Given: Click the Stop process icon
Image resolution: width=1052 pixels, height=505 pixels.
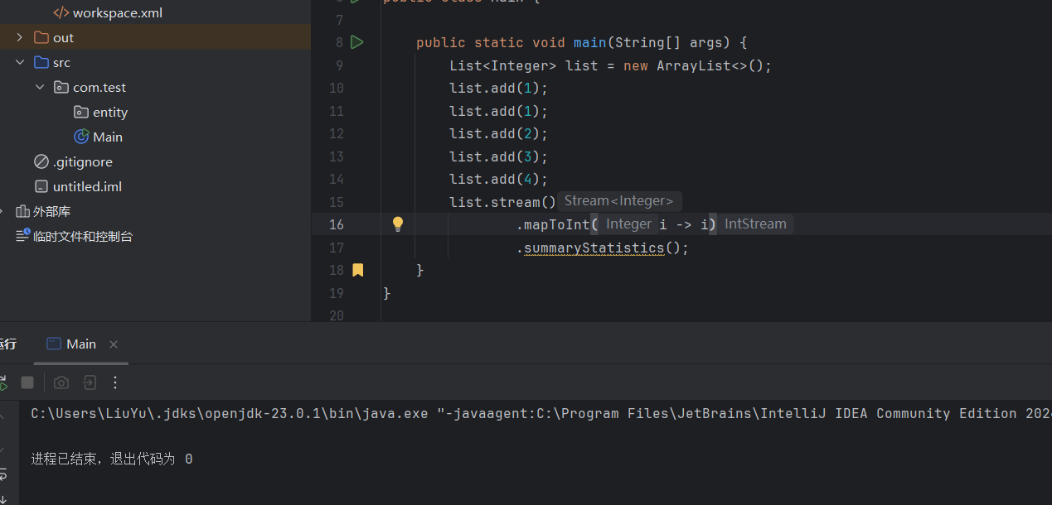Looking at the screenshot, I should click(x=27, y=382).
